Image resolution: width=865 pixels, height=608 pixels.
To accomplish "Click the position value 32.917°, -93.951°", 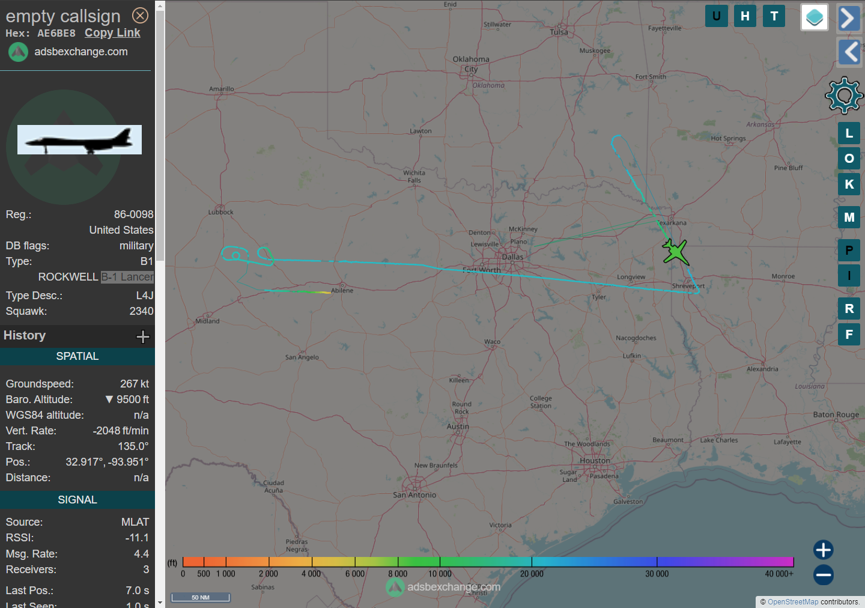I will tap(107, 462).
